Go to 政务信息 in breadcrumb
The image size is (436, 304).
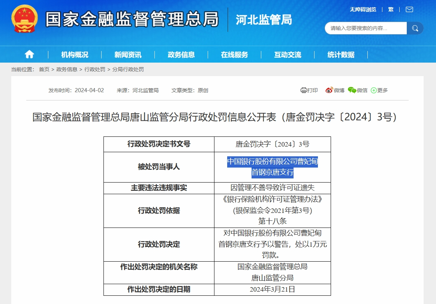(x=67, y=69)
